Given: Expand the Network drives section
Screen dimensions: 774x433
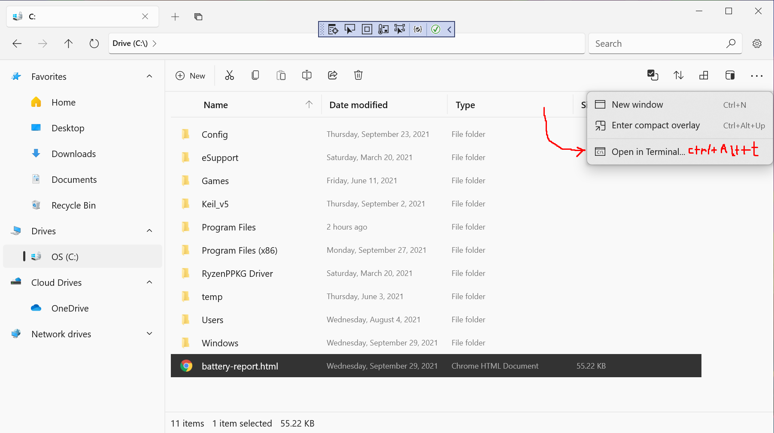Looking at the screenshot, I should click(149, 334).
